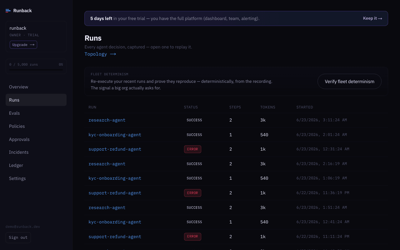Go to Evals in the sidebar
The image size is (400, 250).
[36, 113]
